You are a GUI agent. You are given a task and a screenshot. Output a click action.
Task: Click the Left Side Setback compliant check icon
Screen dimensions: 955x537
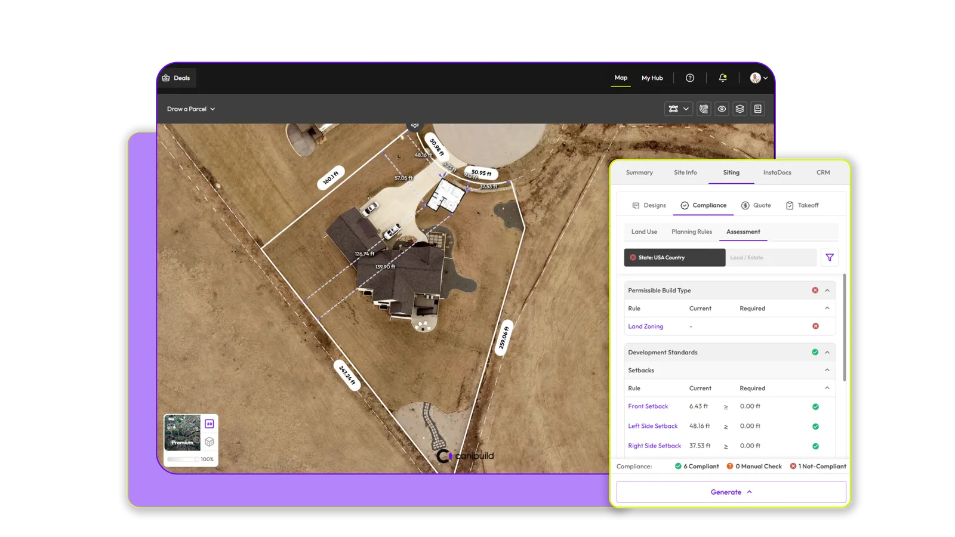815,427
